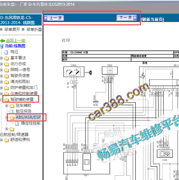Viewport: 179px width, 180px height.
Task: Click the computer icon beside 当前:线路图
Action: (x=2, y=46)
